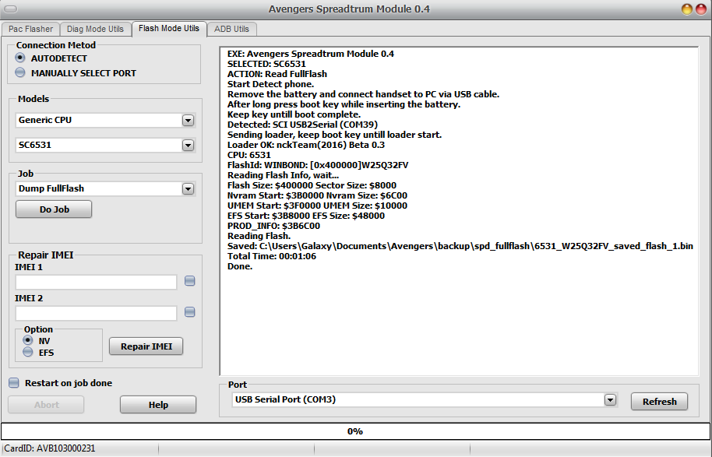
Task: Click the 'CPU: 6531' log line
Action: [x=248, y=155]
